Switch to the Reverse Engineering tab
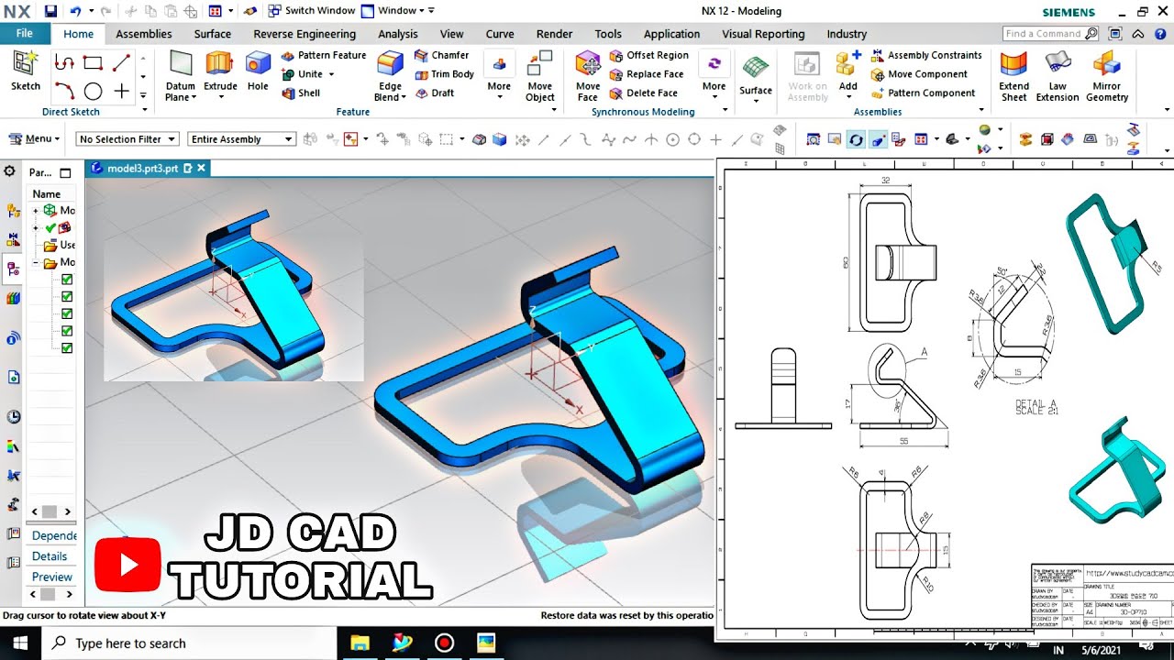 (x=305, y=34)
